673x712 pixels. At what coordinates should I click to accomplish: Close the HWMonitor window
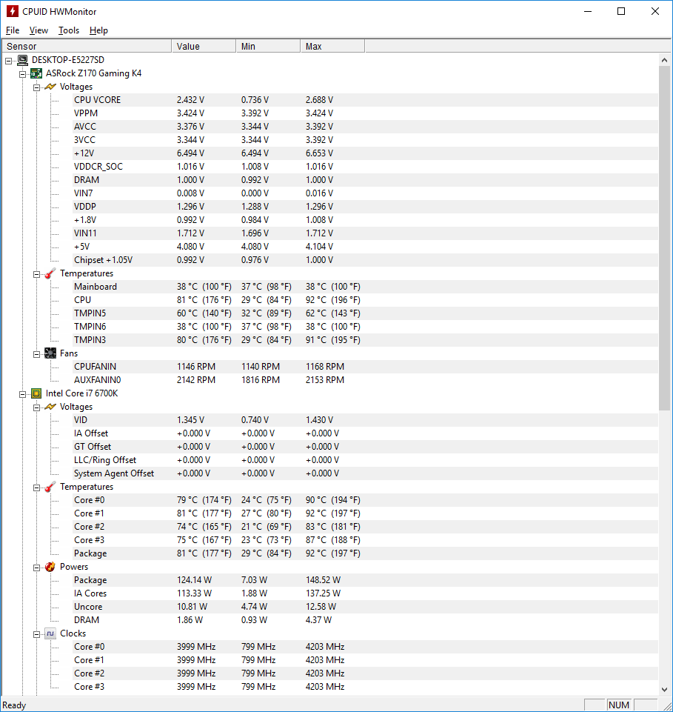point(654,11)
